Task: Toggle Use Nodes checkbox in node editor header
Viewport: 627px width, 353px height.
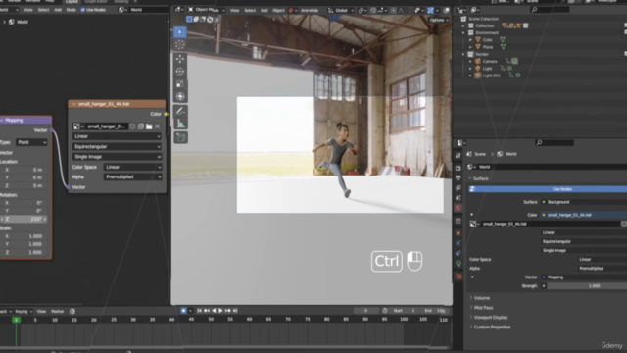Action: coord(83,10)
